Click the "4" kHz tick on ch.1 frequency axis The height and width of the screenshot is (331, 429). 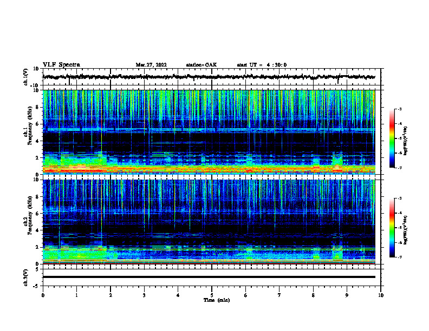(37, 141)
